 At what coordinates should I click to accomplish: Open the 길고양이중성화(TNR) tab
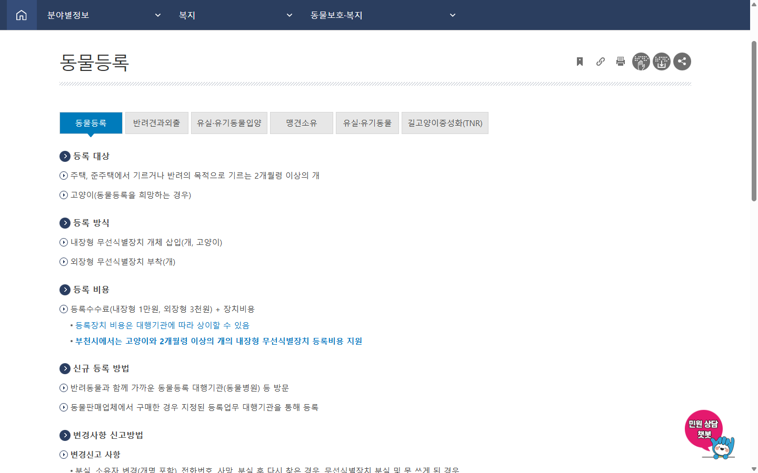tap(445, 123)
